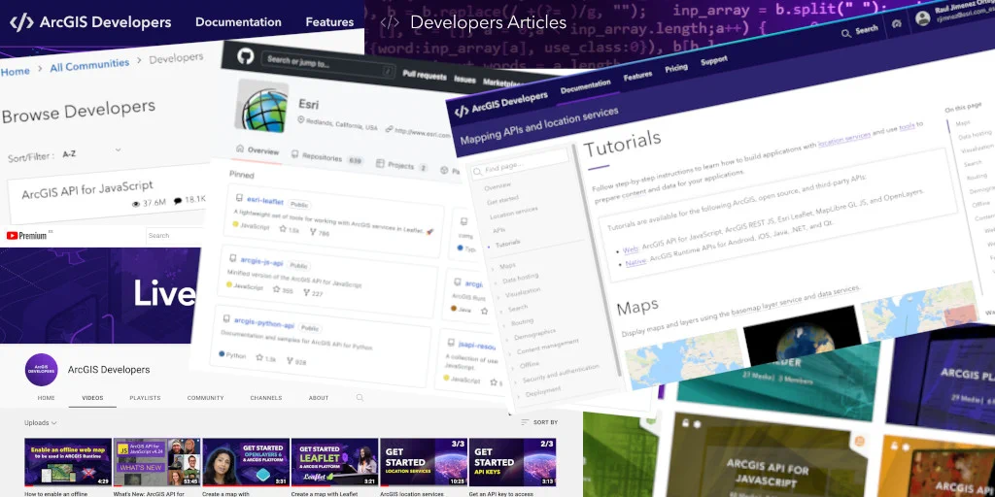Open the COMMUNITY tab on YouTube channel
The image size is (995, 497).
pos(206,398)
